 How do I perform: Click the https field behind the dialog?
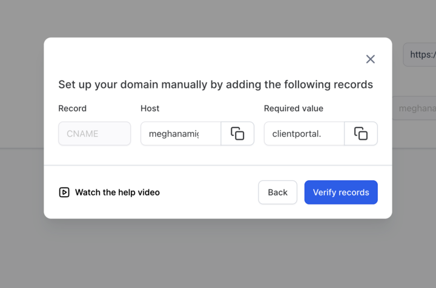click(420, 54)
